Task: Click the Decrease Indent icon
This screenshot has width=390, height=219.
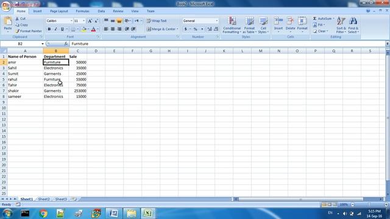Action: tap(127, 29)
